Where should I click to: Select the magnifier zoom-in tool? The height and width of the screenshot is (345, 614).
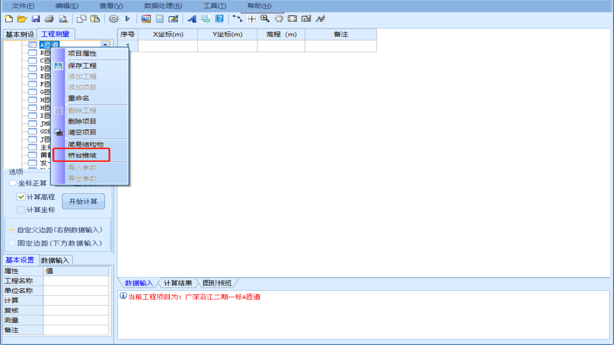pyautogui.click(x=265, y=19)
